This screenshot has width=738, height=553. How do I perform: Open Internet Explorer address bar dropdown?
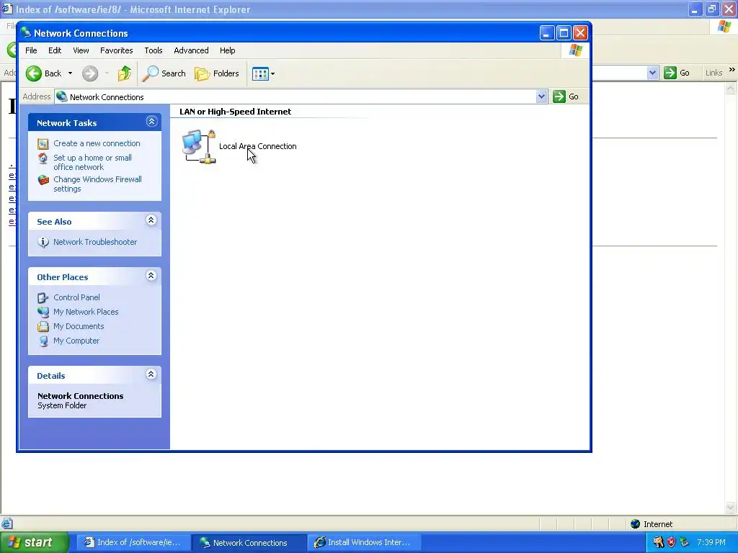coord(652,73)
